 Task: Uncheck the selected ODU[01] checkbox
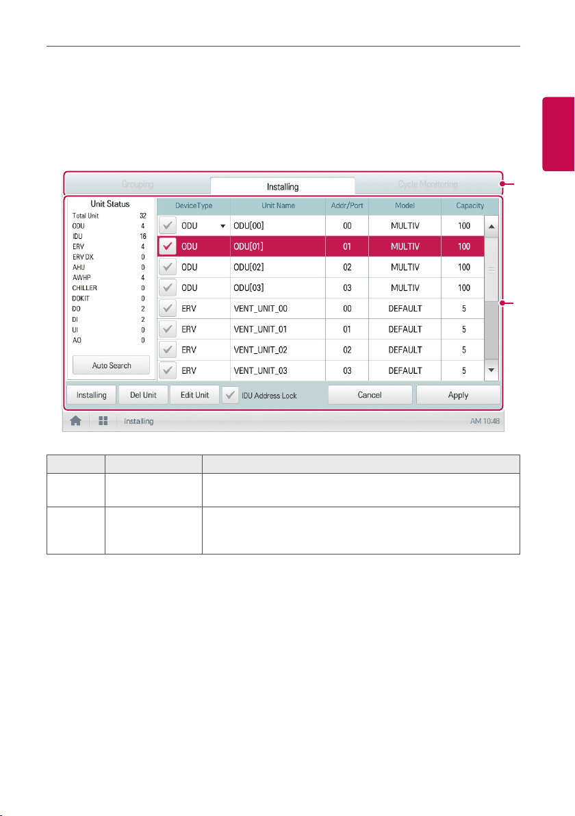tap(168, 246)
